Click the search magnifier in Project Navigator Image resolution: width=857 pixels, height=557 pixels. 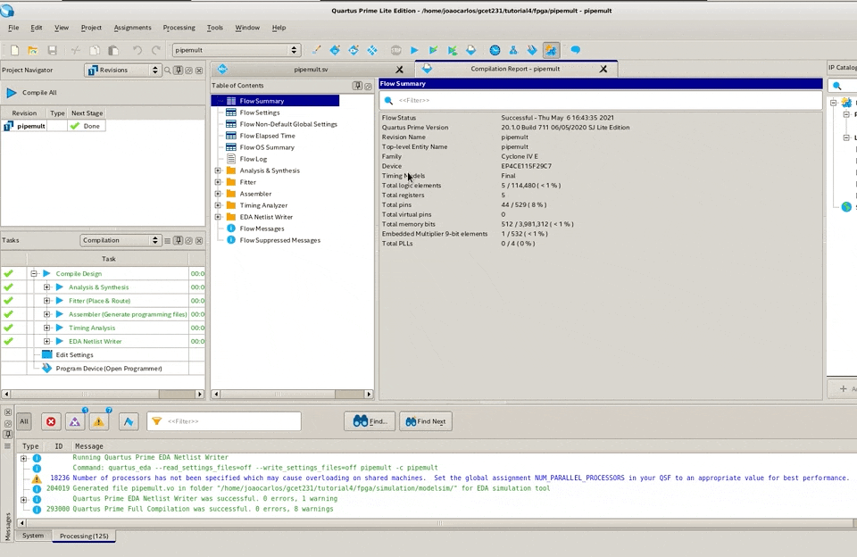168,71
